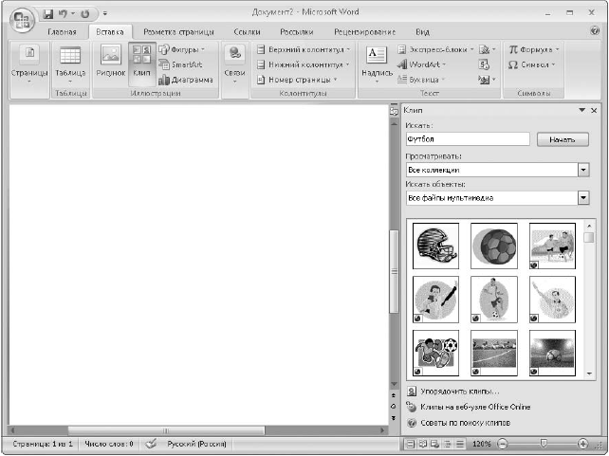Open the Фигуры shapes dropdown

tap(182, 49)
